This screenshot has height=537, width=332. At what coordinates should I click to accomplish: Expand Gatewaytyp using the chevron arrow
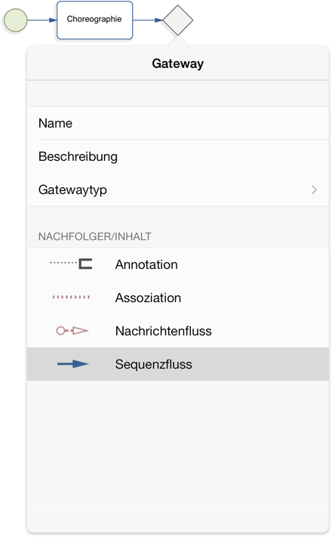314,190
